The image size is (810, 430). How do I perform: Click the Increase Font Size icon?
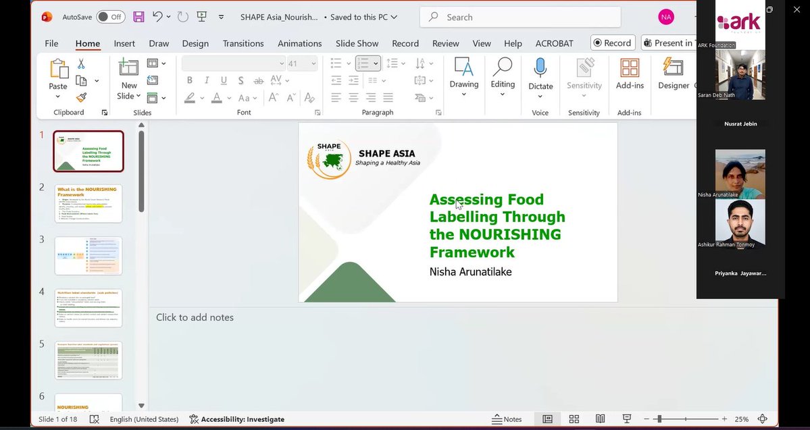point(274,98)
